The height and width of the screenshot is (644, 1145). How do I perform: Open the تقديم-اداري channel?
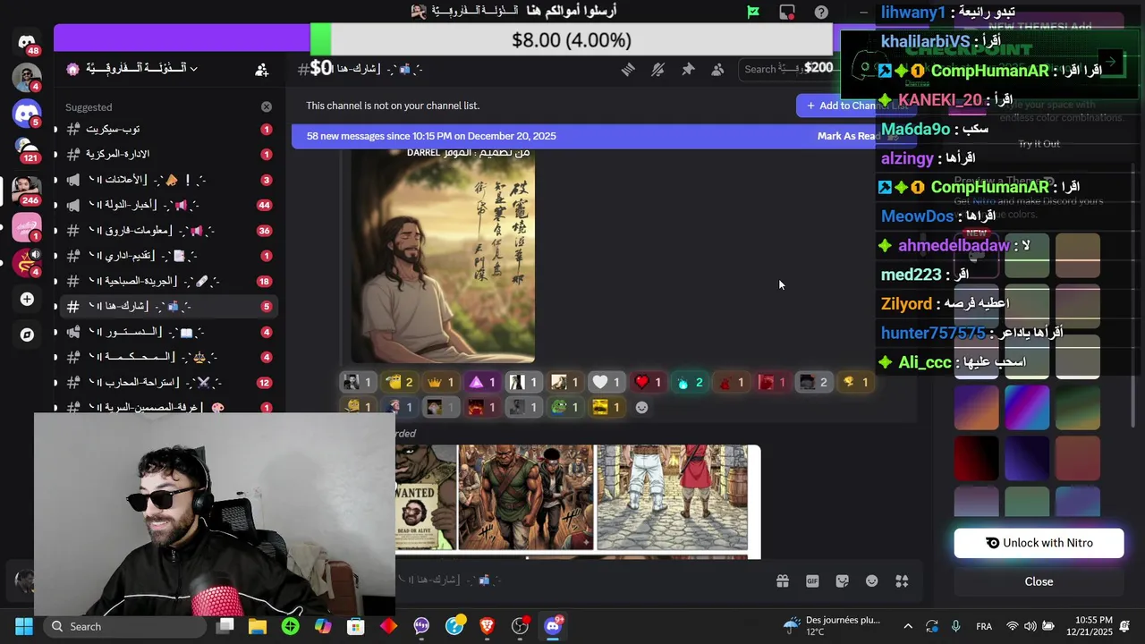pyautogui.click(x=167, y=256)
